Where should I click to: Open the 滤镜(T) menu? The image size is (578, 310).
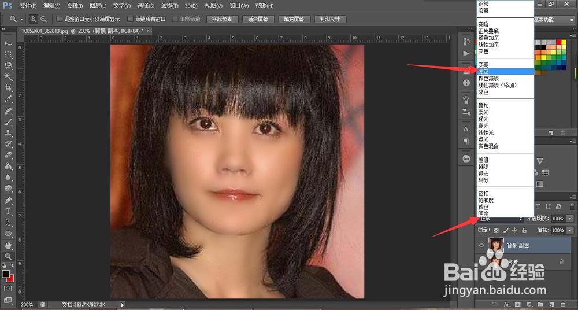170,6
